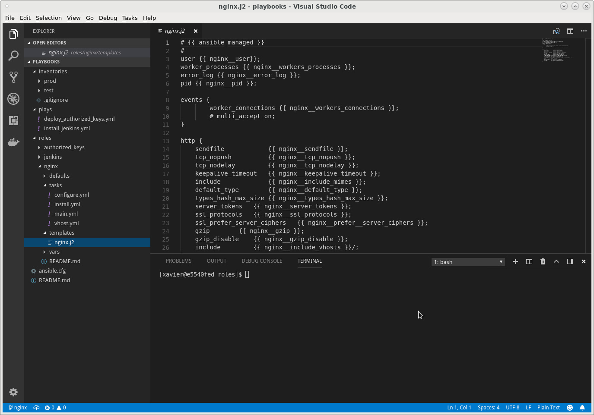Image resolution: width=594 pixels, height=415 pixels.
Task: Open the Help menu
Action: point(149,18)
